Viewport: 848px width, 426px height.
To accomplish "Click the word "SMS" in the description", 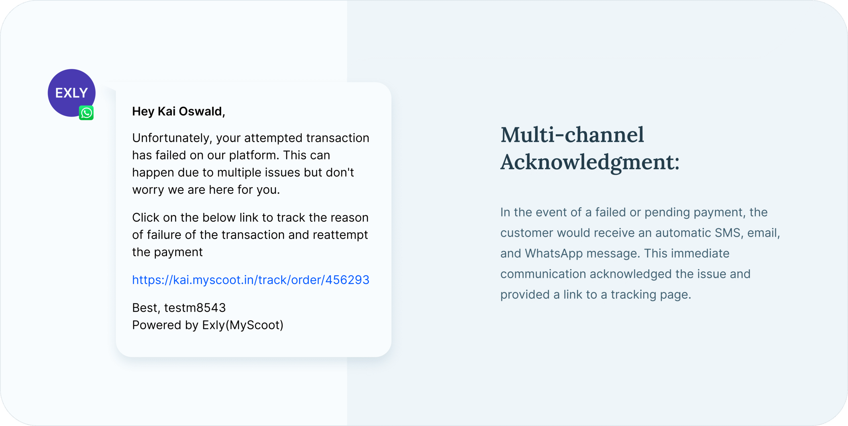I will (727, 233).
